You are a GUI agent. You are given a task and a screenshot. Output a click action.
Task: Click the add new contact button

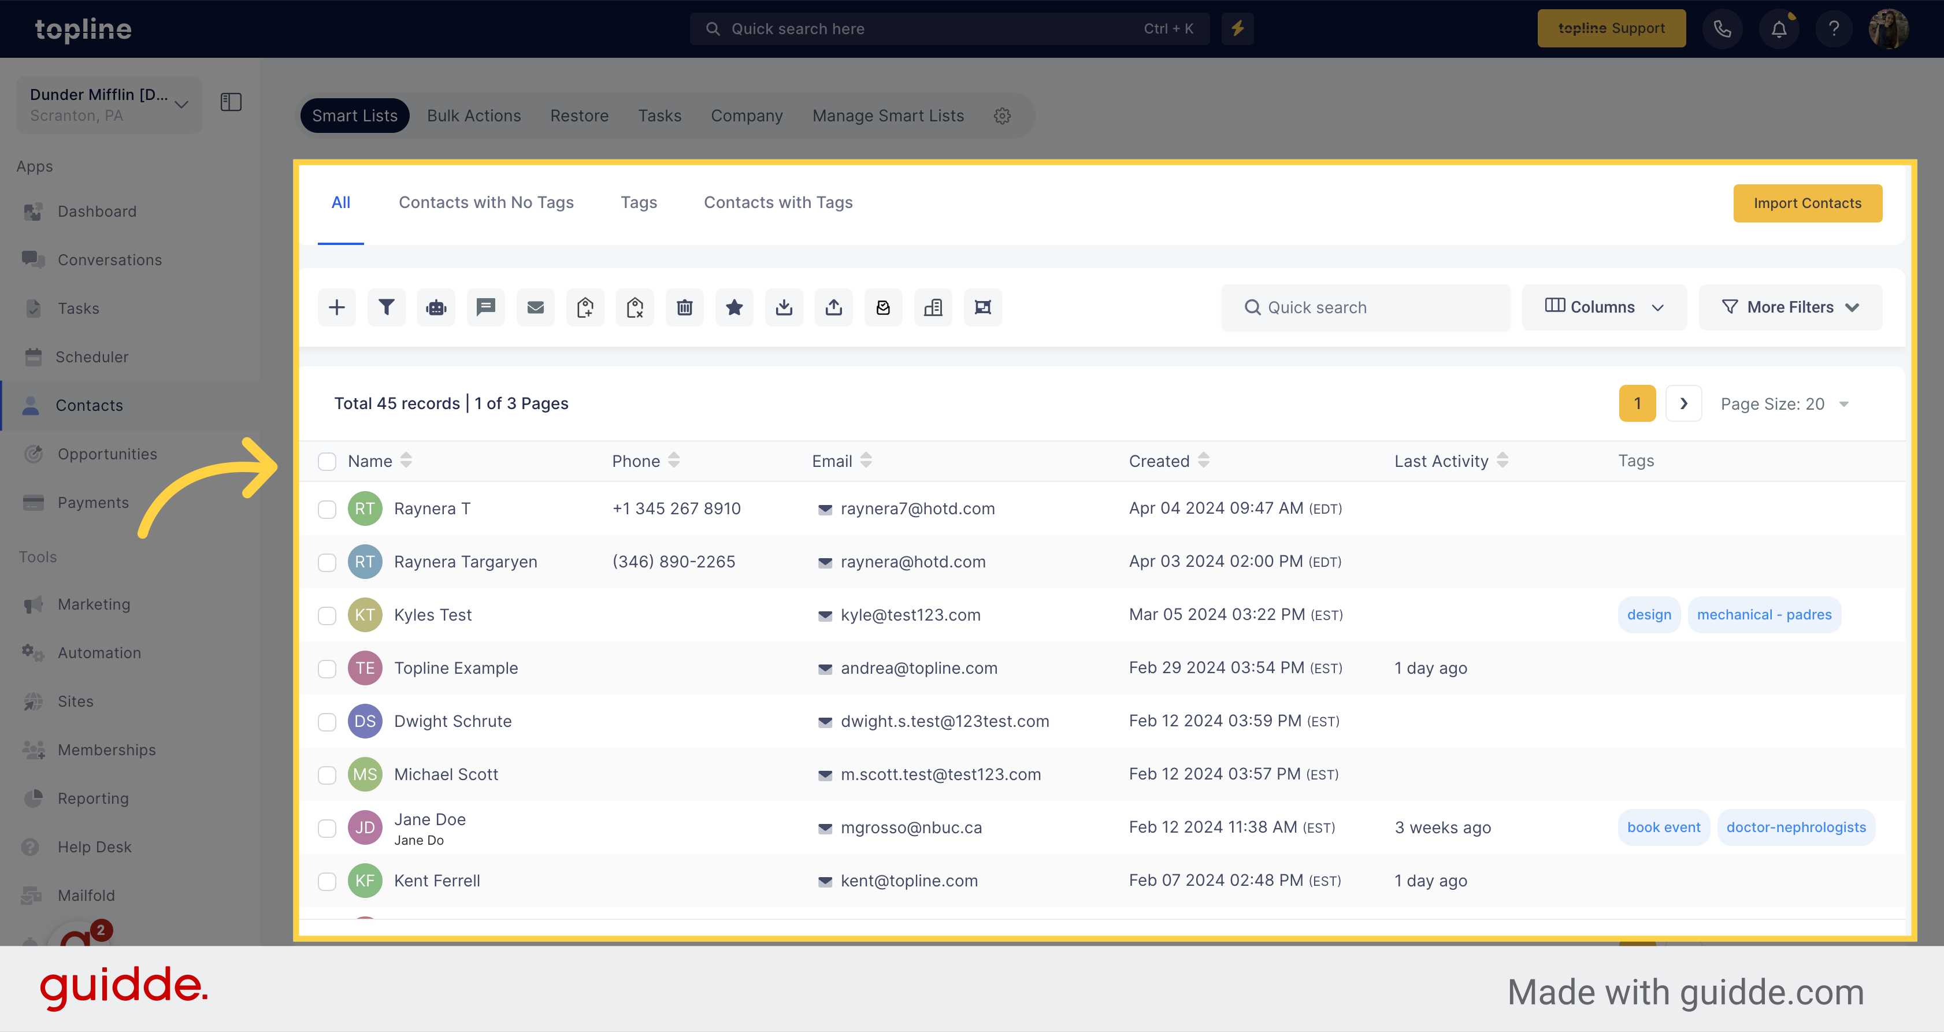tap(337, 307)
